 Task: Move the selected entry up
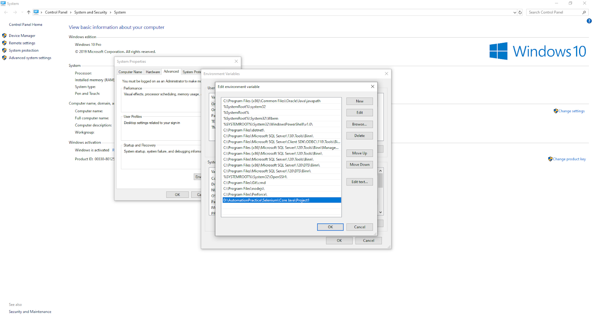tap(360, 153)
